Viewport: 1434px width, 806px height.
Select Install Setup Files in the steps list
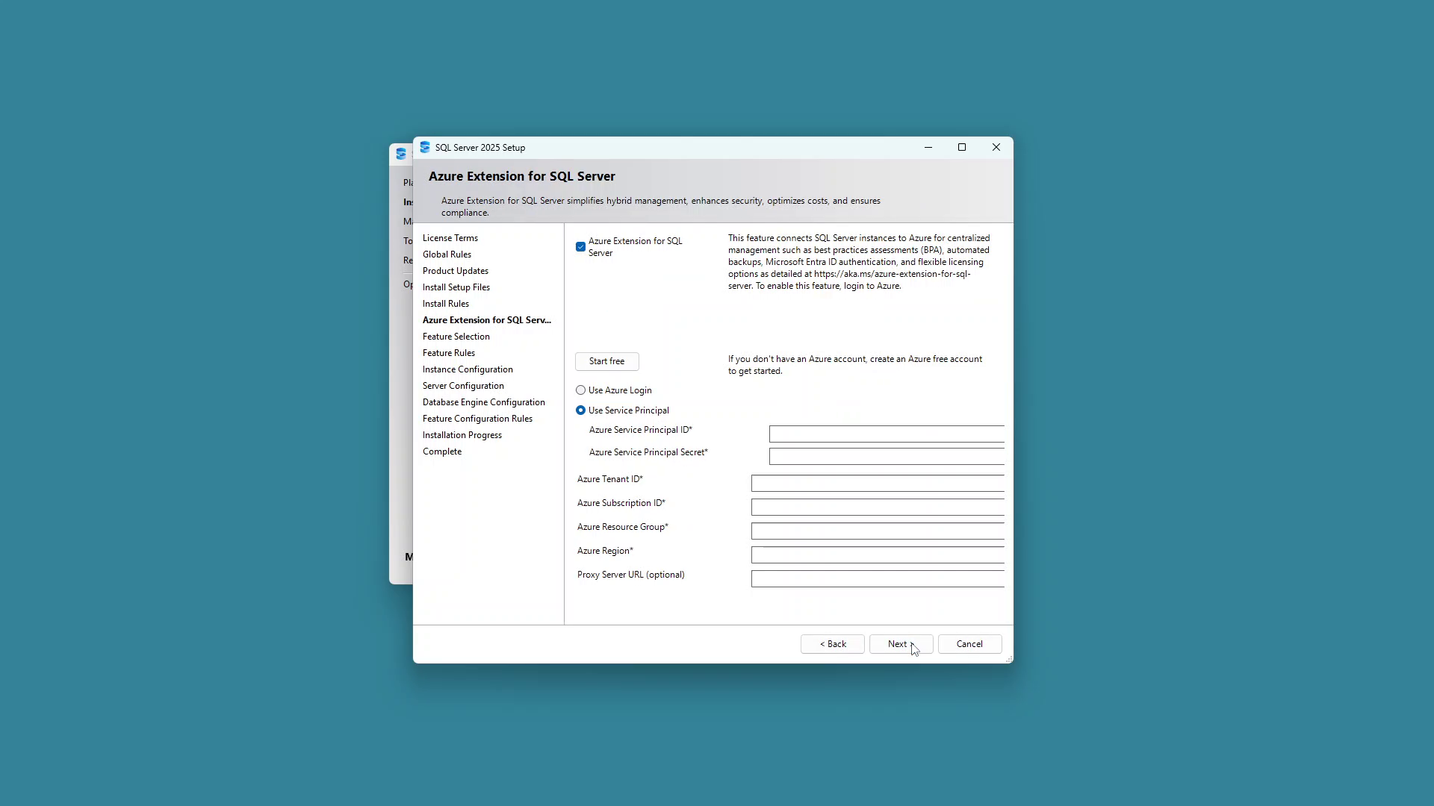[456, 287]
